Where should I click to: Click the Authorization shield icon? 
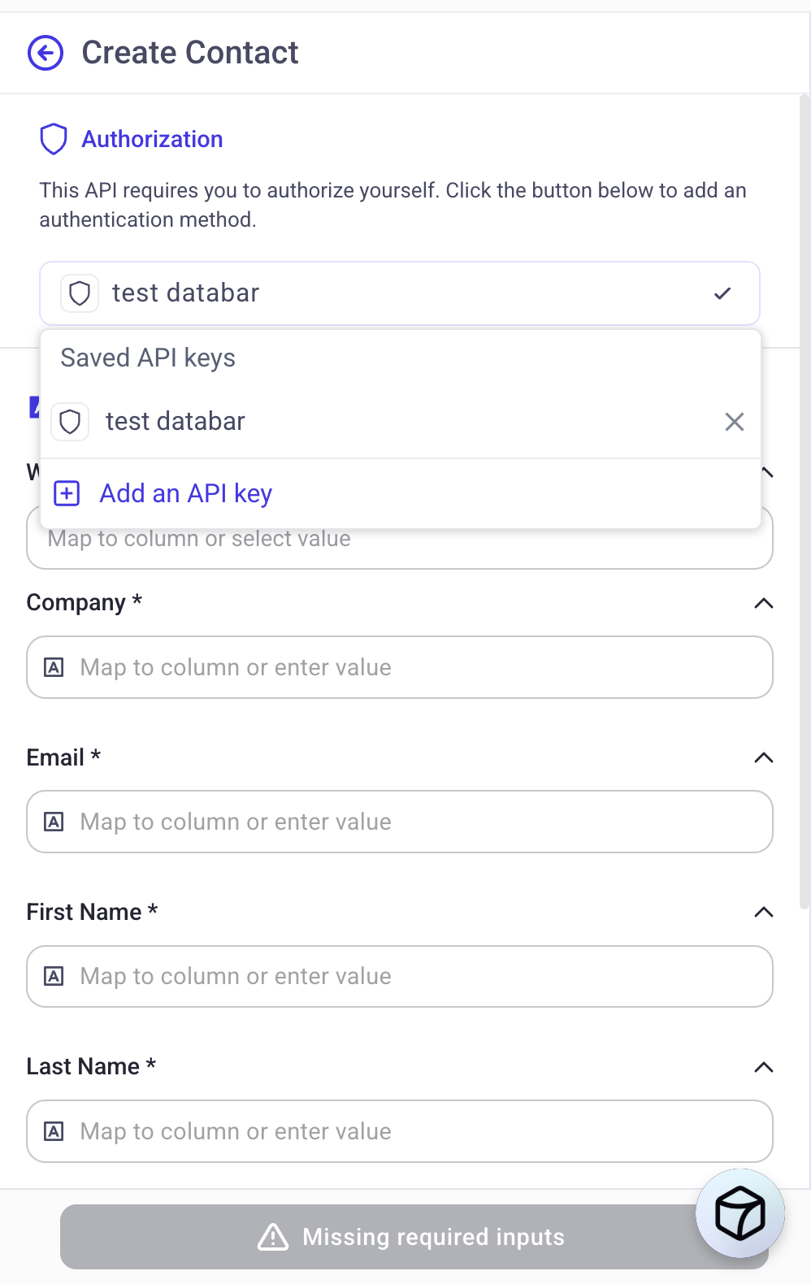click(54, 139)
